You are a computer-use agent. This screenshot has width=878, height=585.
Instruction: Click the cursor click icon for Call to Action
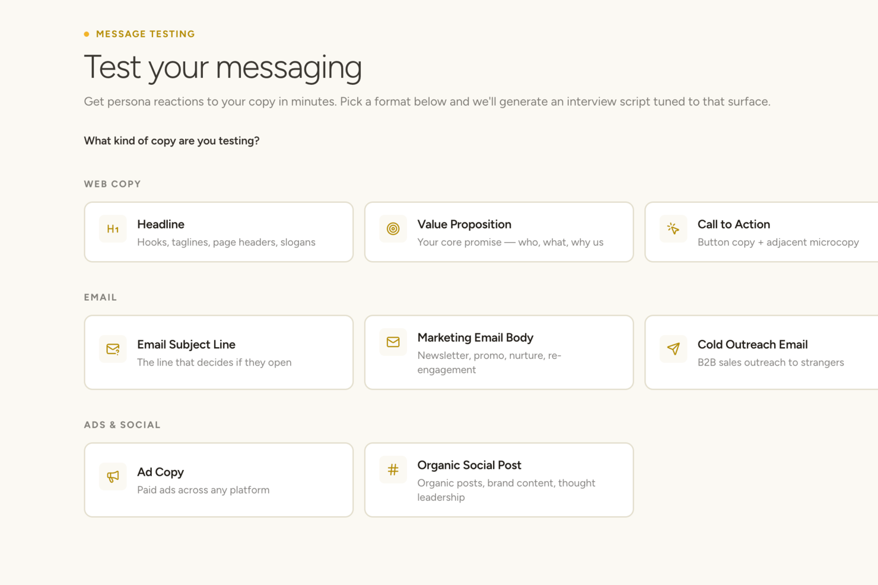(x=673, y=229)
